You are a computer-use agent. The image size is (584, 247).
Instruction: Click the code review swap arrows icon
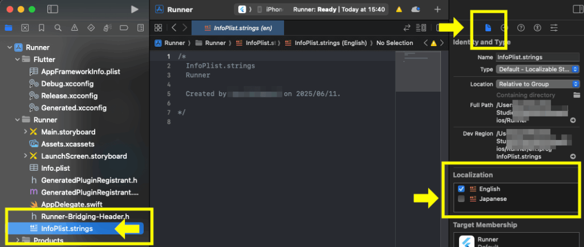pos(407,27)
